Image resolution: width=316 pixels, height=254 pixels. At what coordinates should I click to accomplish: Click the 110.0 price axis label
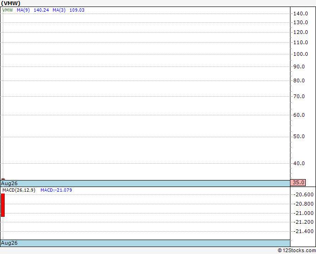(301, 43)
